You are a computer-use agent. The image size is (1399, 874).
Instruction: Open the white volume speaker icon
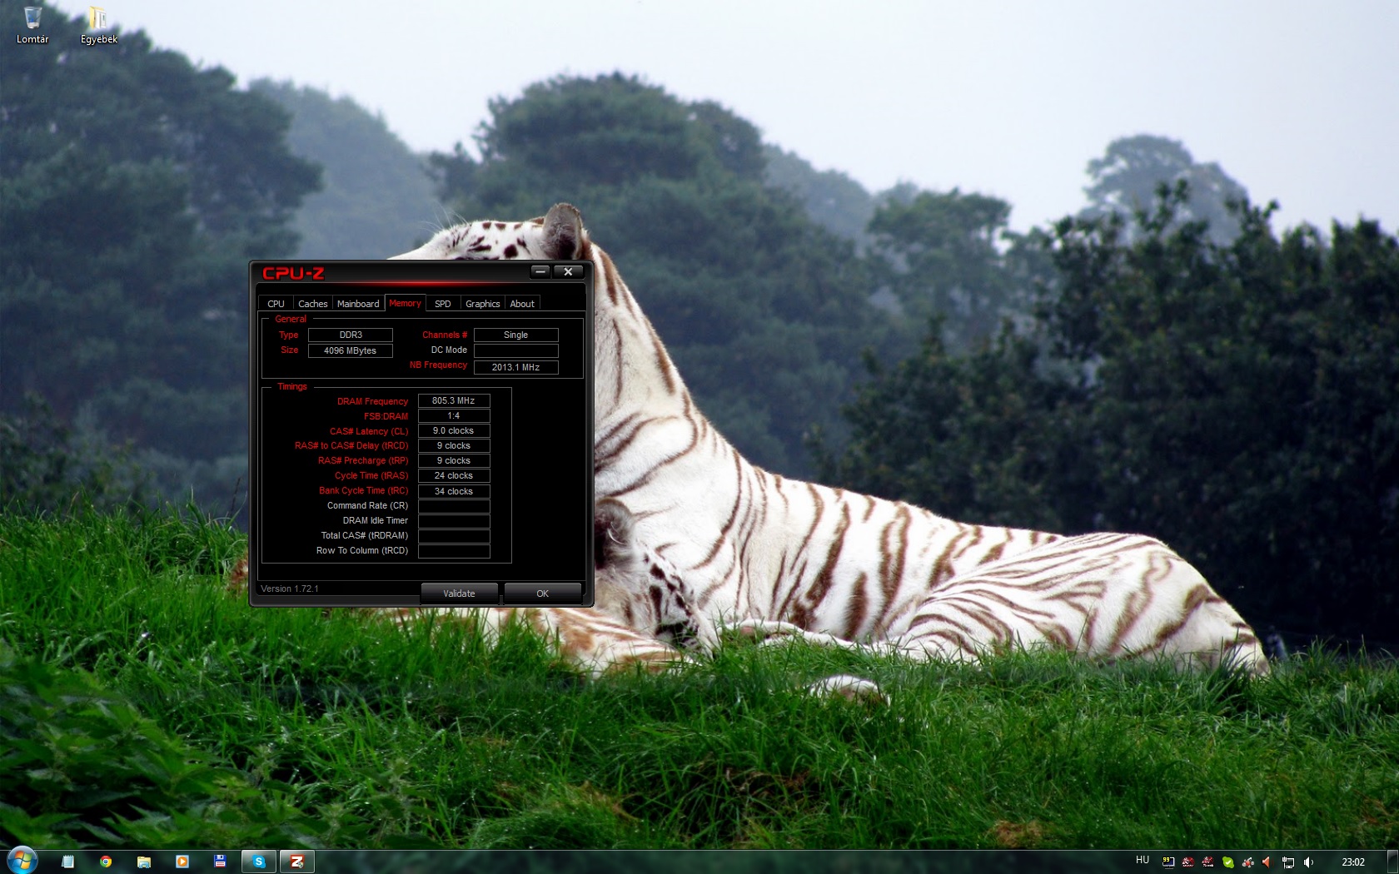[1308, 862]
